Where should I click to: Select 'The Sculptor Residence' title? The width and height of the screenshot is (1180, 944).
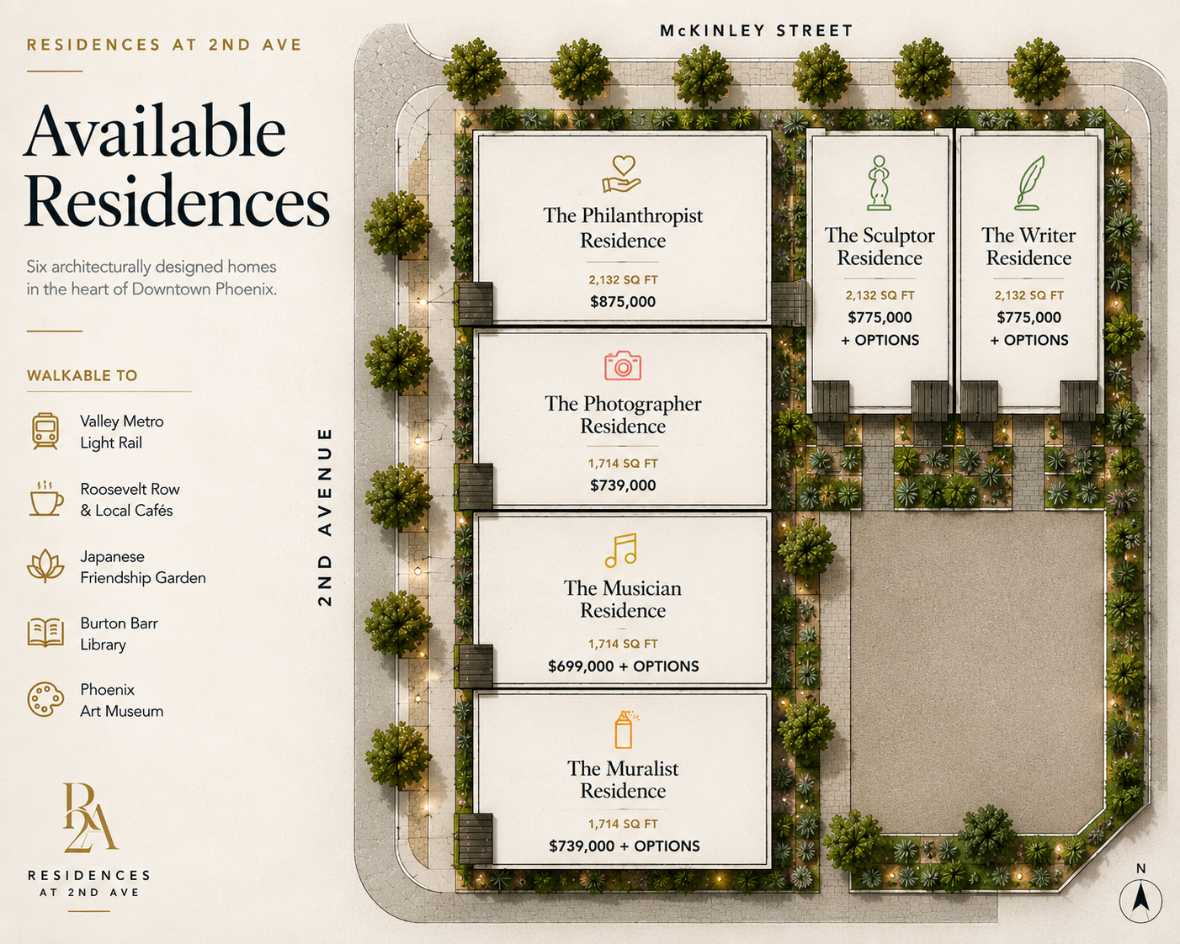pos(880,247)
